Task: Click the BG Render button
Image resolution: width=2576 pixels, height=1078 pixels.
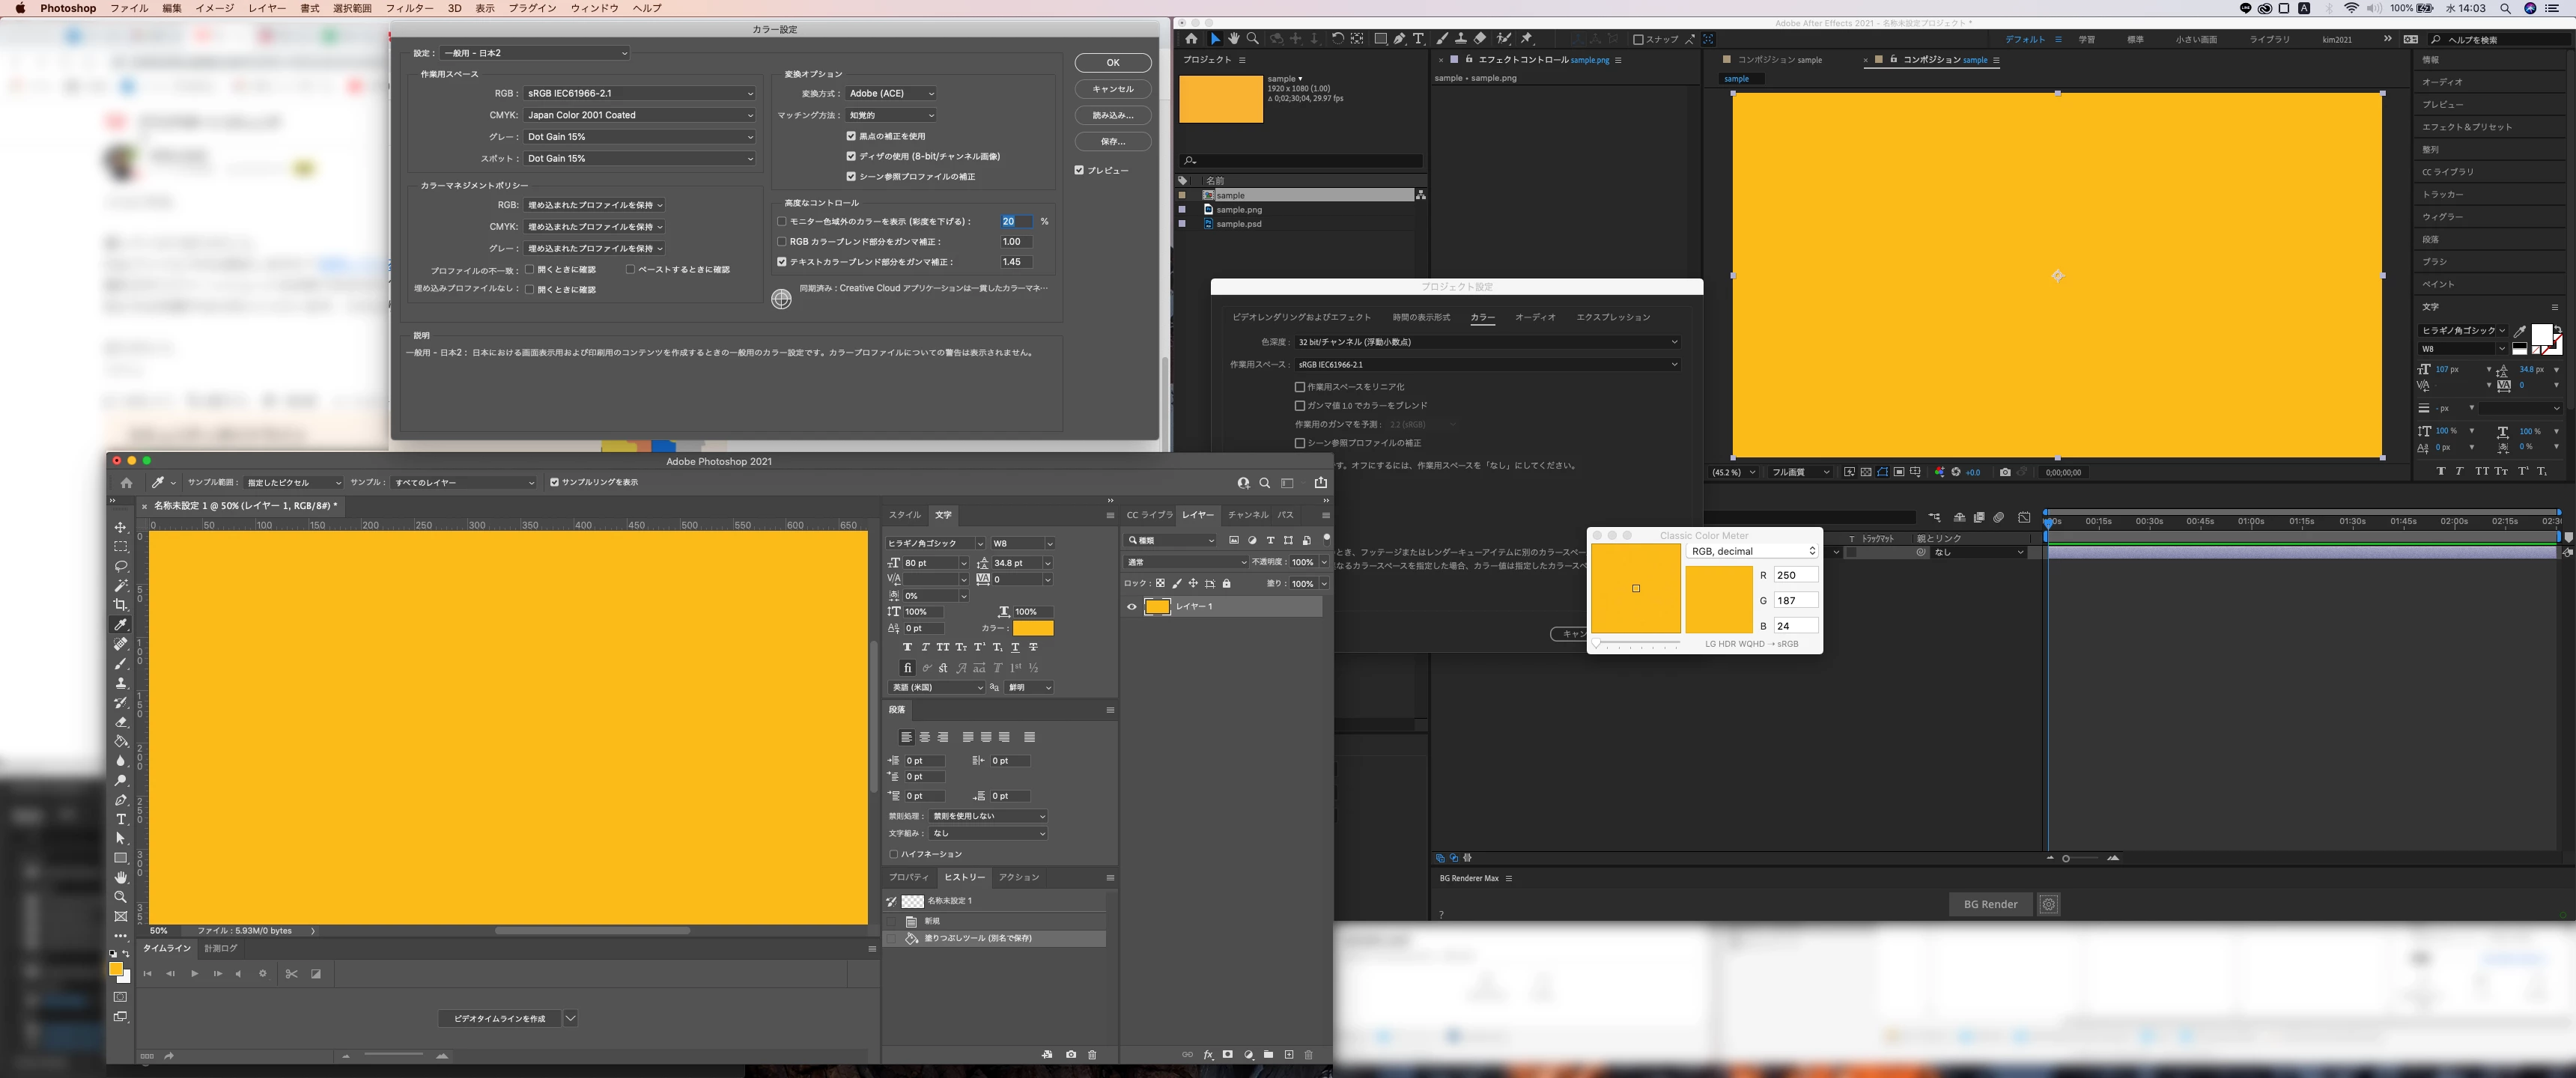Action: (1990, 904)
